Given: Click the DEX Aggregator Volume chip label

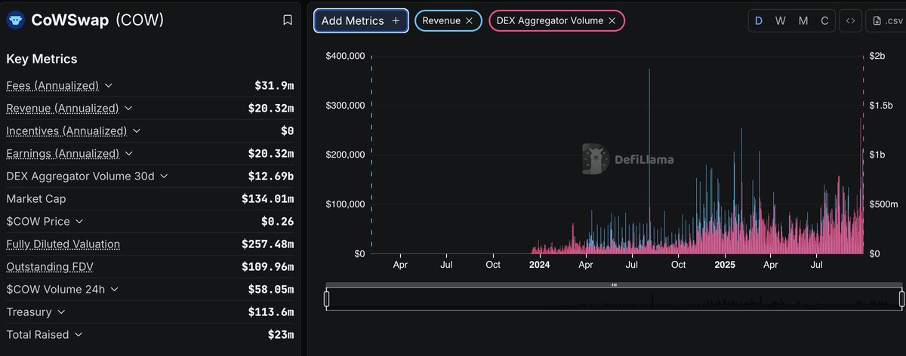Looking at the screenshot, I should coord(550,21).
